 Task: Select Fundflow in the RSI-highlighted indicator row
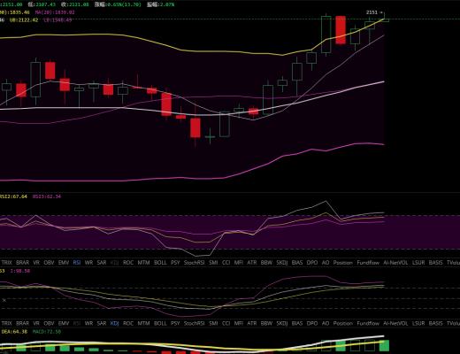(368, 263)
